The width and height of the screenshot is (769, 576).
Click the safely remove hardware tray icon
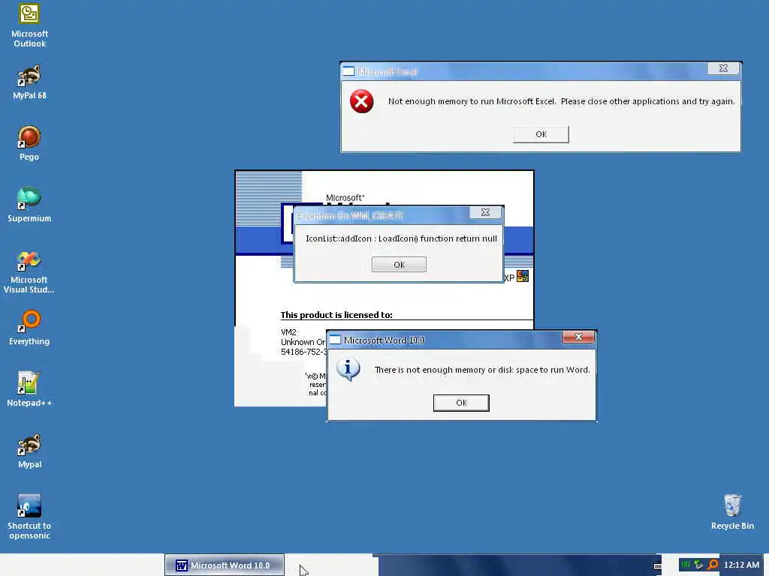[x=698, y=565]
